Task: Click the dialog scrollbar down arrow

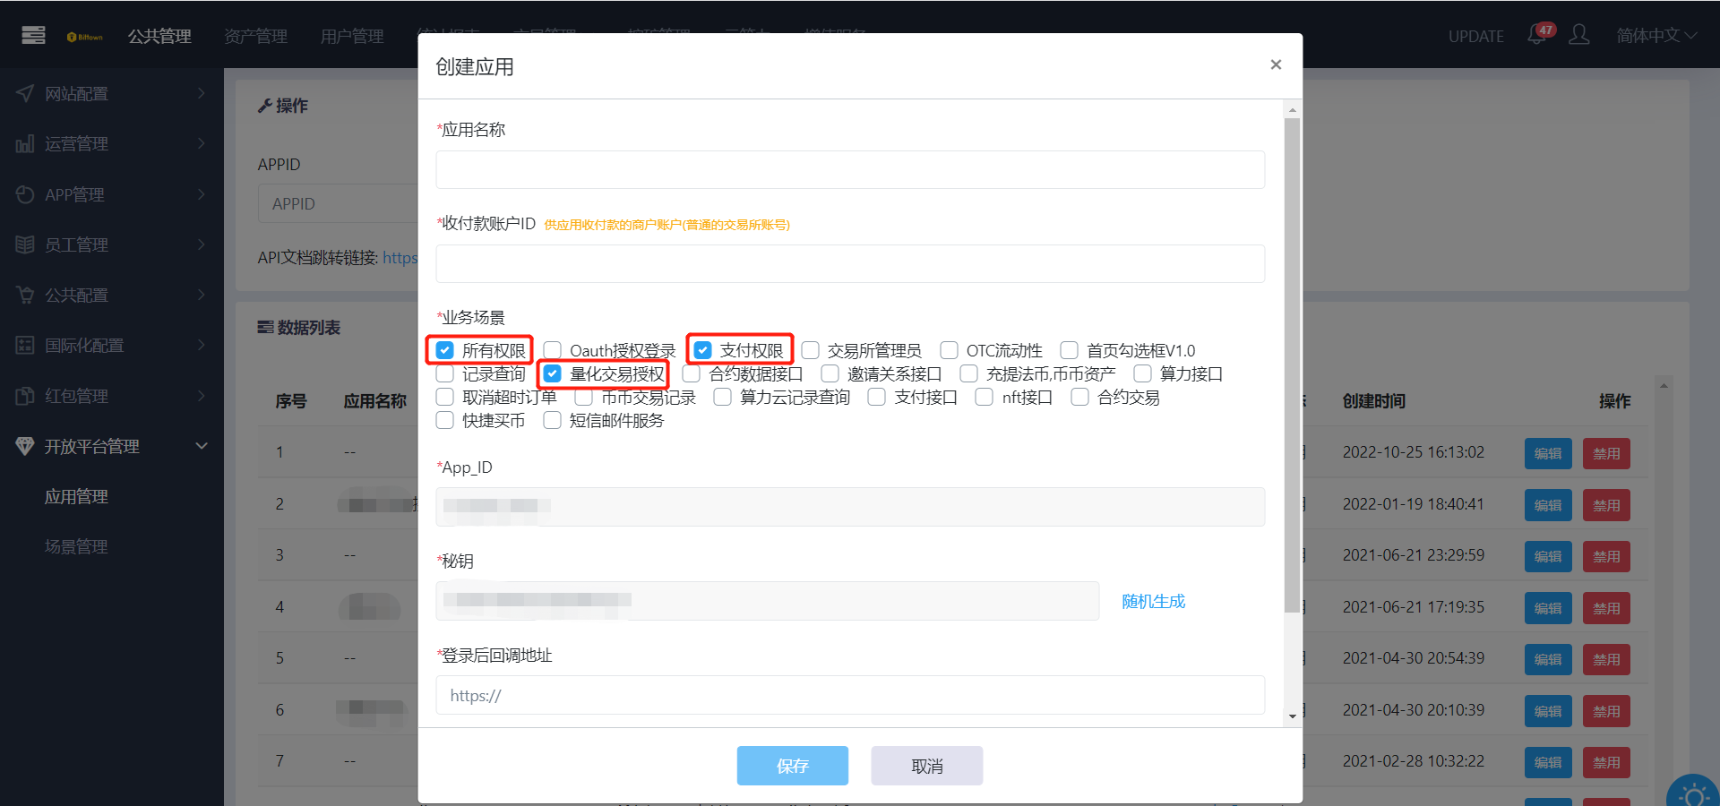Action: click(x=1292, y=716)
